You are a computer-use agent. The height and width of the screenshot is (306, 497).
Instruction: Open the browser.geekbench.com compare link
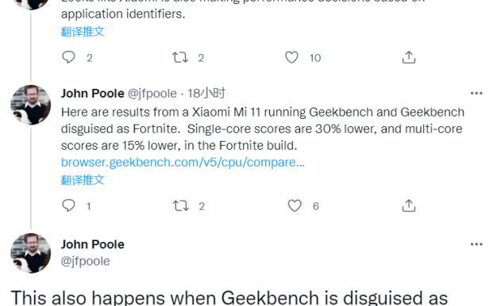pos(183,163)
